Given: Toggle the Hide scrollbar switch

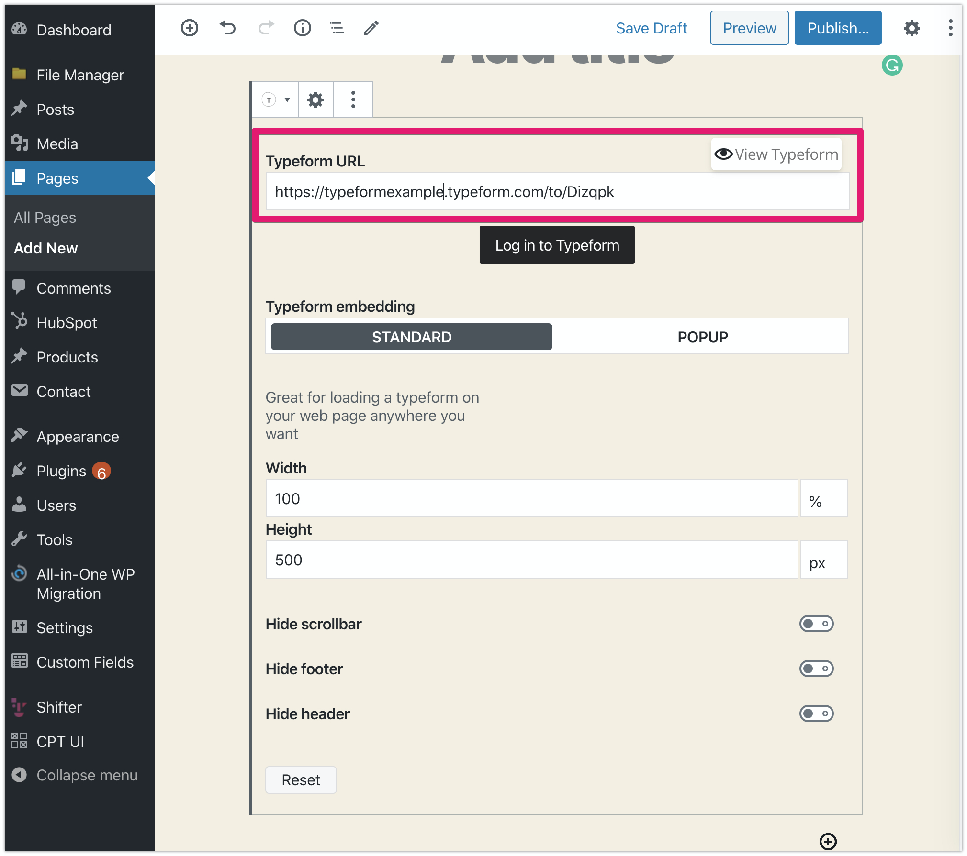Looking at the screenshot, I should click(816, 624).
